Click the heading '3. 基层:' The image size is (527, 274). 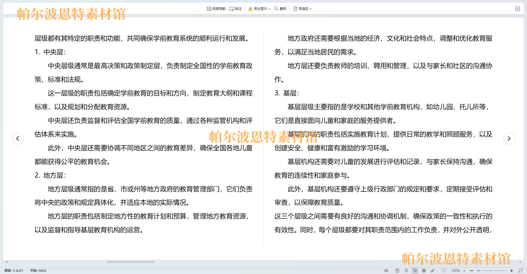[x=287, y=93]
